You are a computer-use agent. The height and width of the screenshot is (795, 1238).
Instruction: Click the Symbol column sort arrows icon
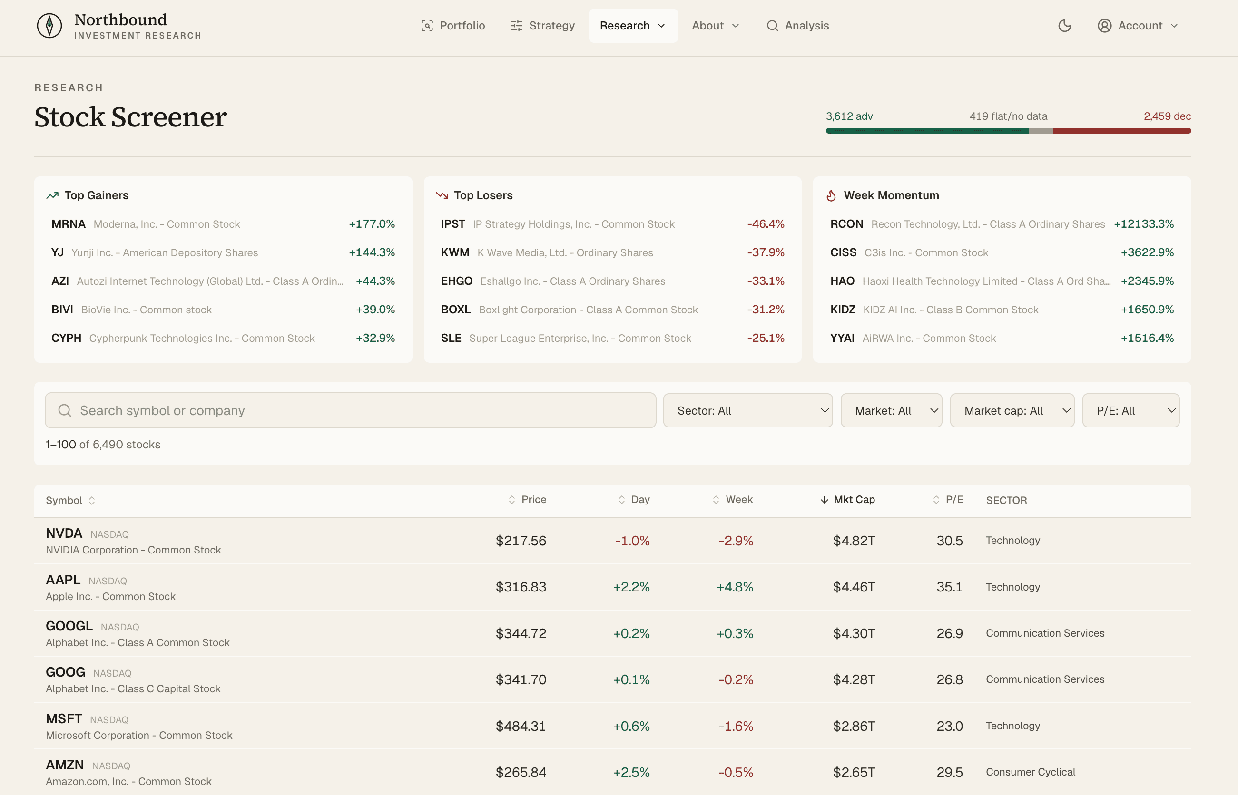(x=92, y=500)
